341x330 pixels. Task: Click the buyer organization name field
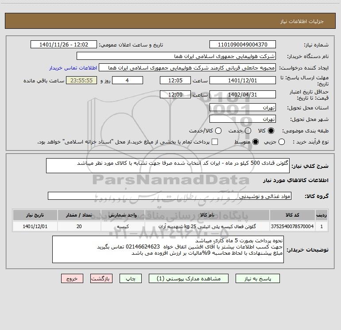pos(176,56)
